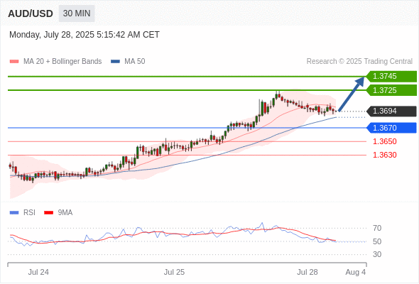Select the 1.3670 blue pivot price tag
The height and width of the screenshot is (284, 419).
(x=391, y=128)
